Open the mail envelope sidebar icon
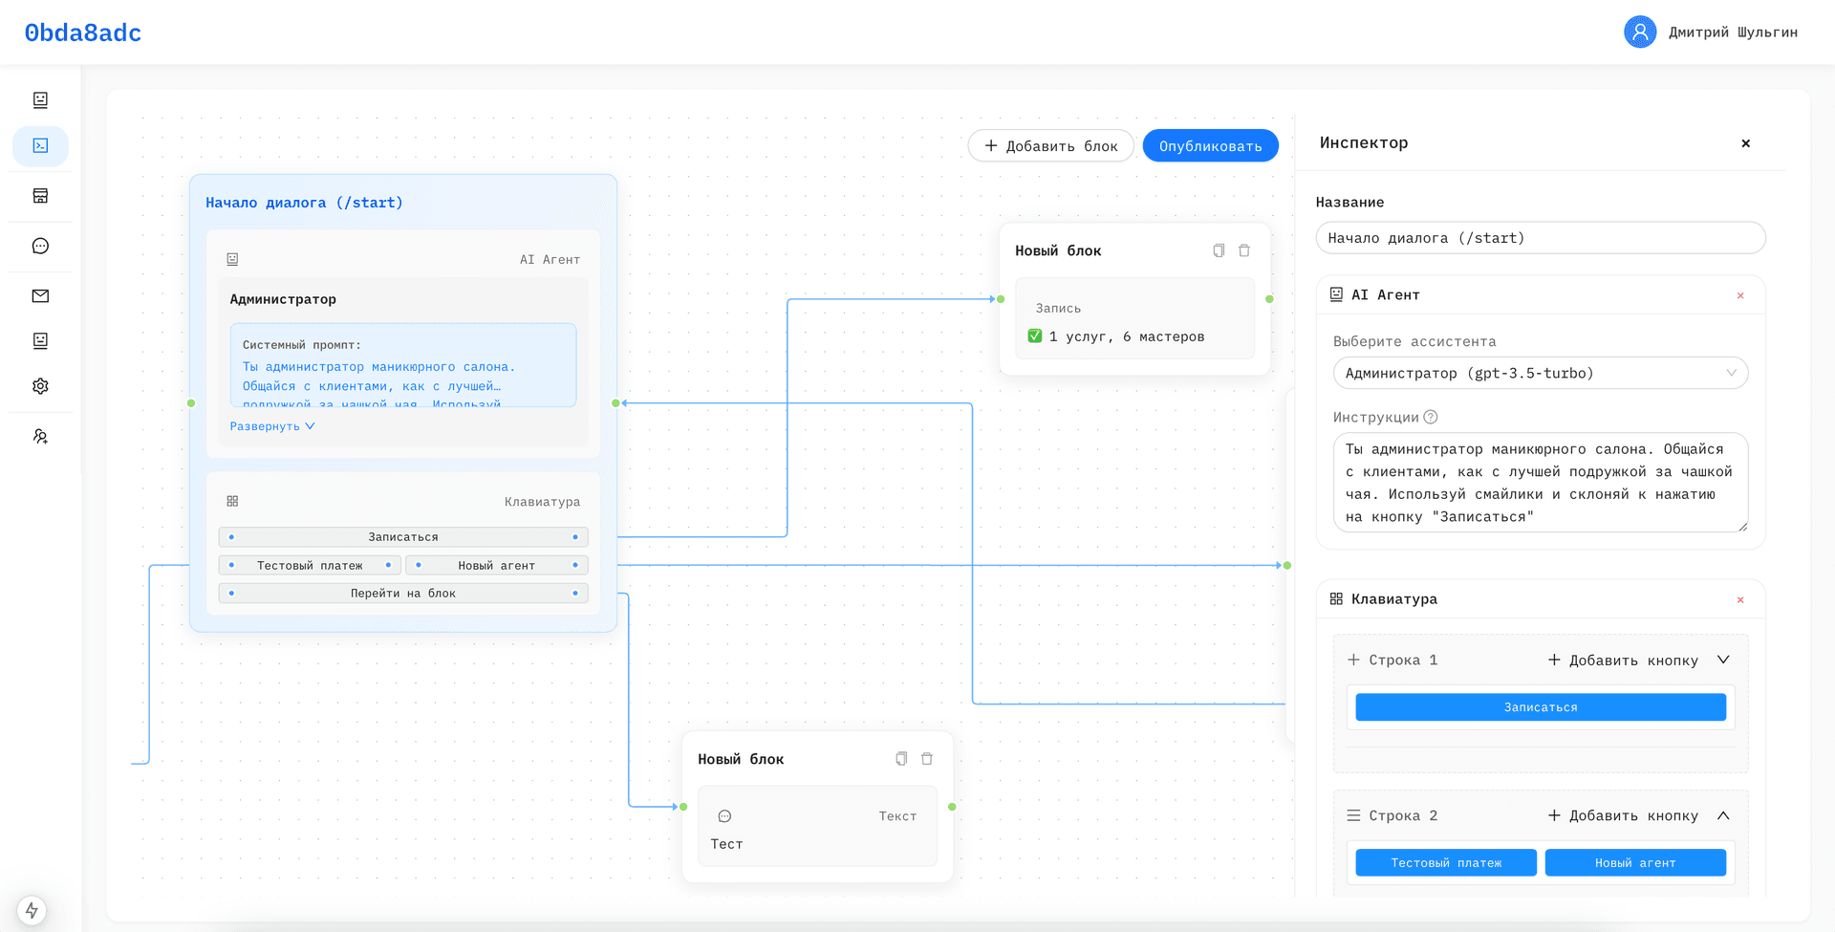Screen dimensions: 1835x932 click(40, 295)
